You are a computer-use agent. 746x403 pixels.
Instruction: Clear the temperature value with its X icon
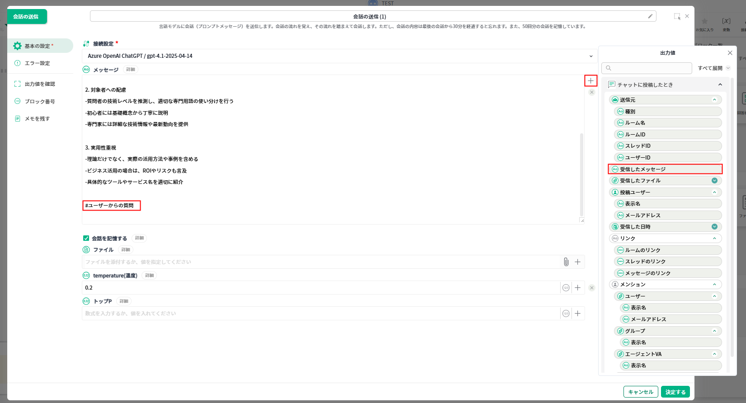coord(592,288)
